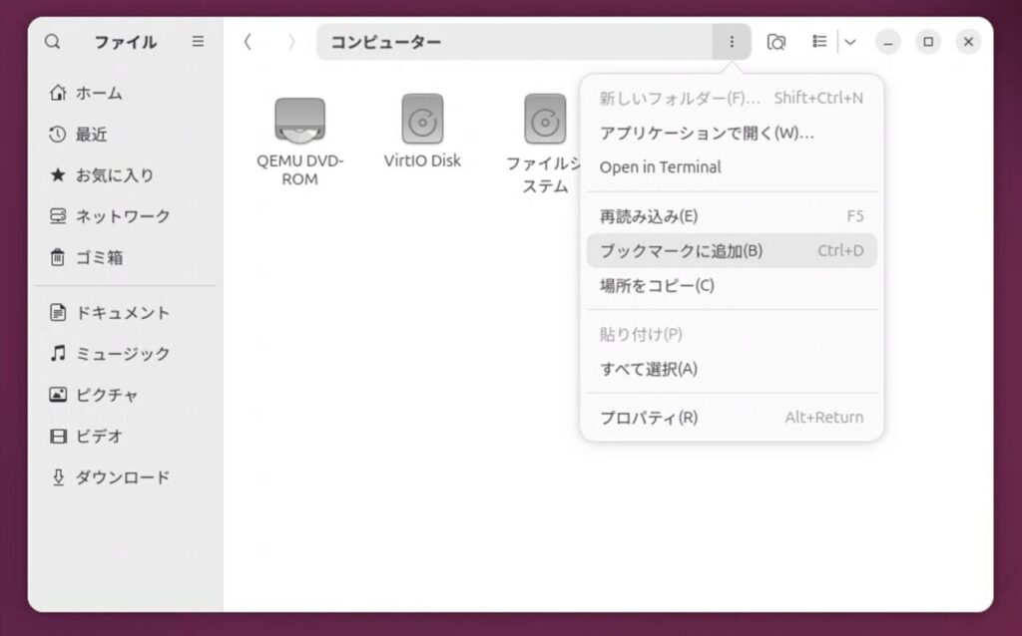
Task: Close the three-dot location menu button
Action: tap(732, 42)
